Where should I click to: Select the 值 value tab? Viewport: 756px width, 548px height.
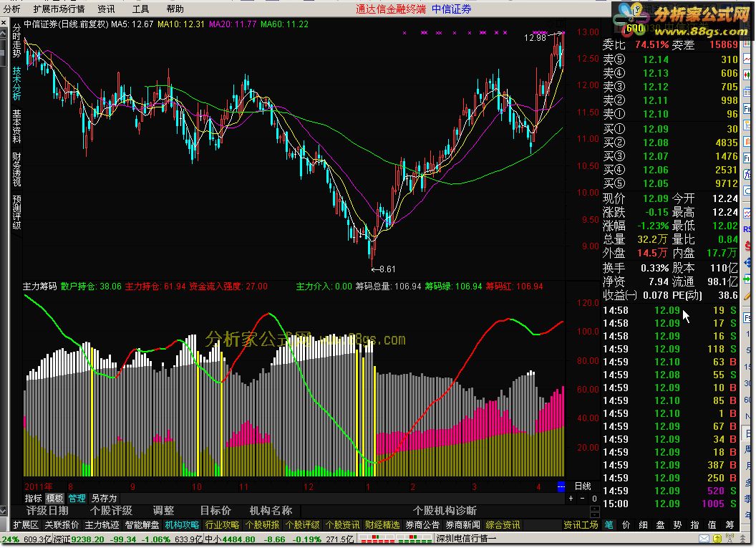[x=712, y=525]
